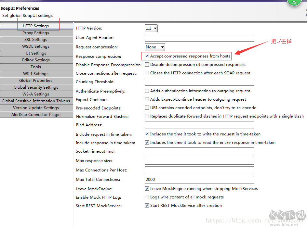Click the Socket Timeout input field
The width and height of the screenshot is (307, 227).
[199, 151]
